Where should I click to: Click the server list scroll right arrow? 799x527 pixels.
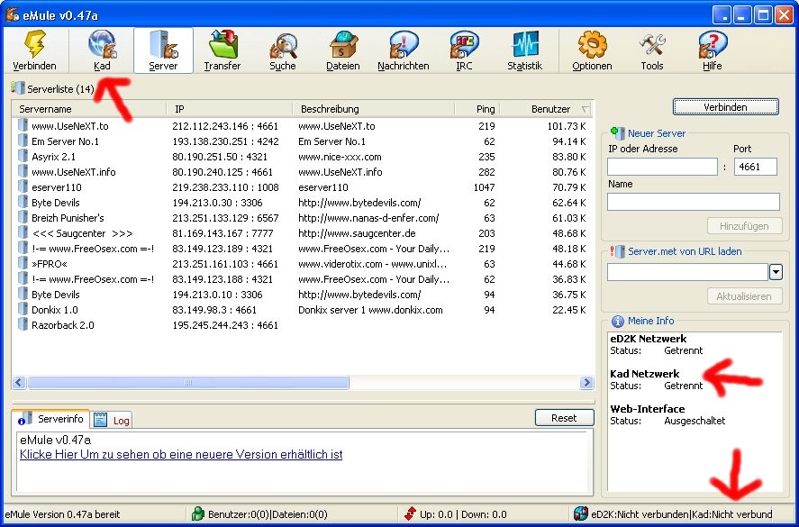click(x=586, y=382)
